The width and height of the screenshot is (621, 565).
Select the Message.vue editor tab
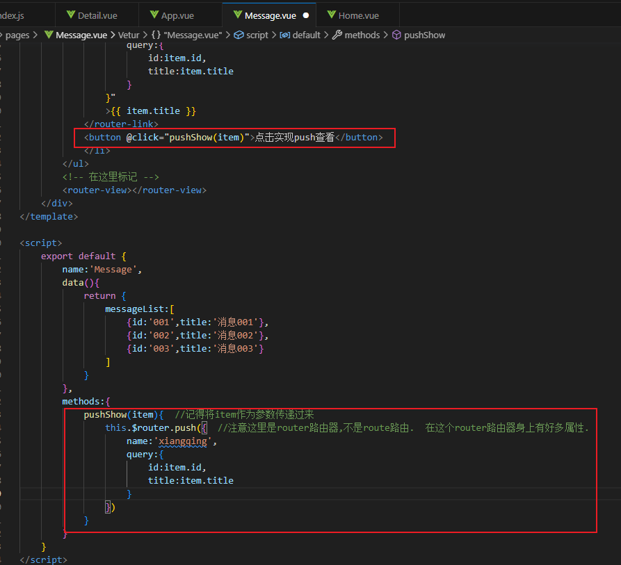click(270, 15)
